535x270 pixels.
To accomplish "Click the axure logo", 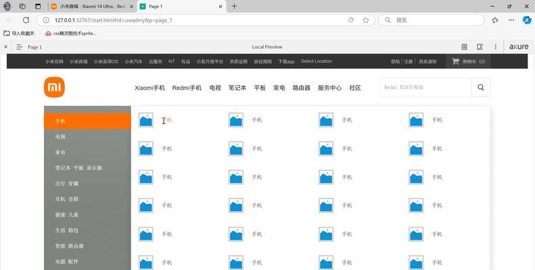I will (x=519, y=47).
